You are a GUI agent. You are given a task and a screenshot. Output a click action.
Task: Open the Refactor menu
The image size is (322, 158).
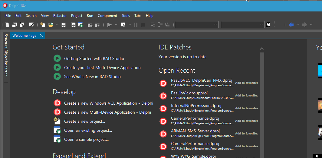pos(60,16)
